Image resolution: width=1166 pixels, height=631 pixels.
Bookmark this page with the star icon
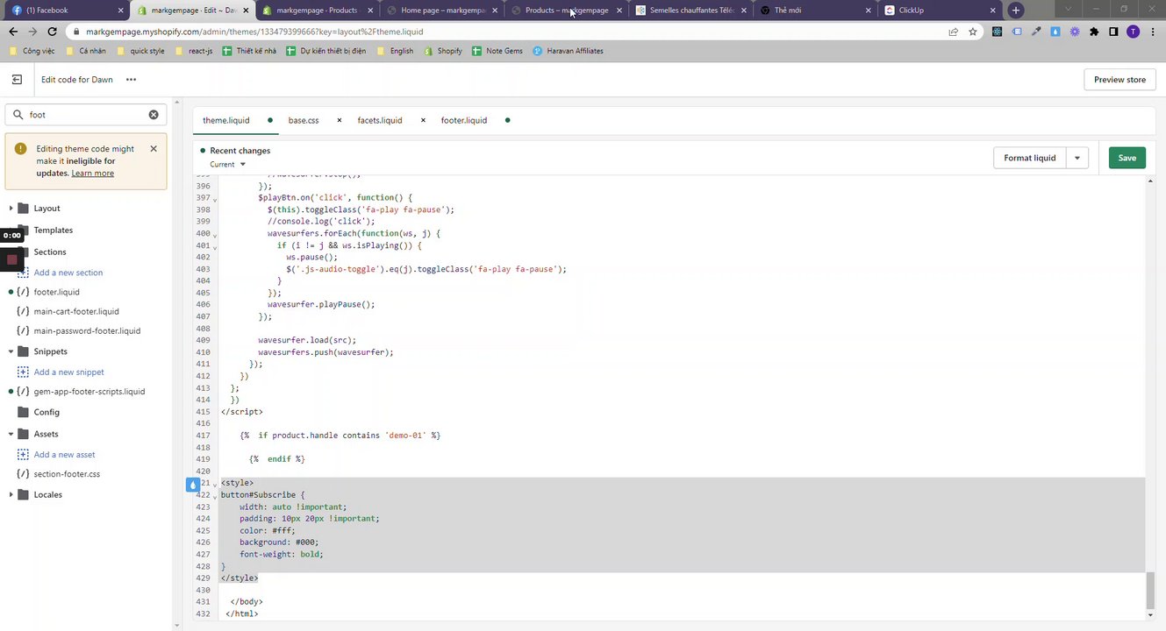click(x=973, y=32)
